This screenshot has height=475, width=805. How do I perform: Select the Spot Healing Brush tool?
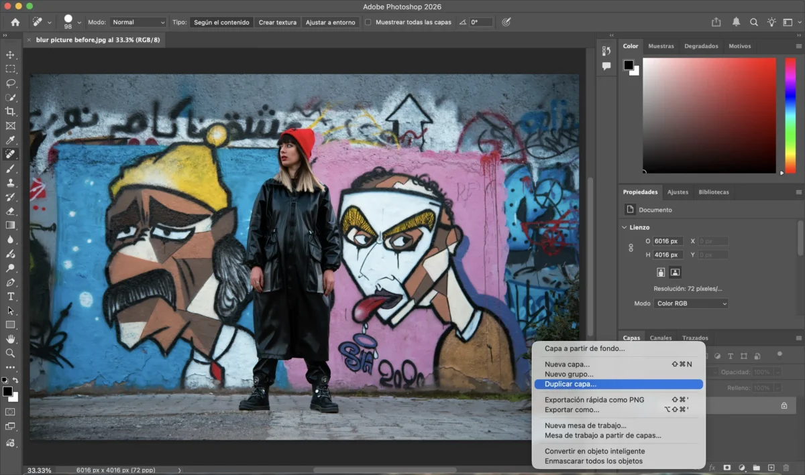10,154
